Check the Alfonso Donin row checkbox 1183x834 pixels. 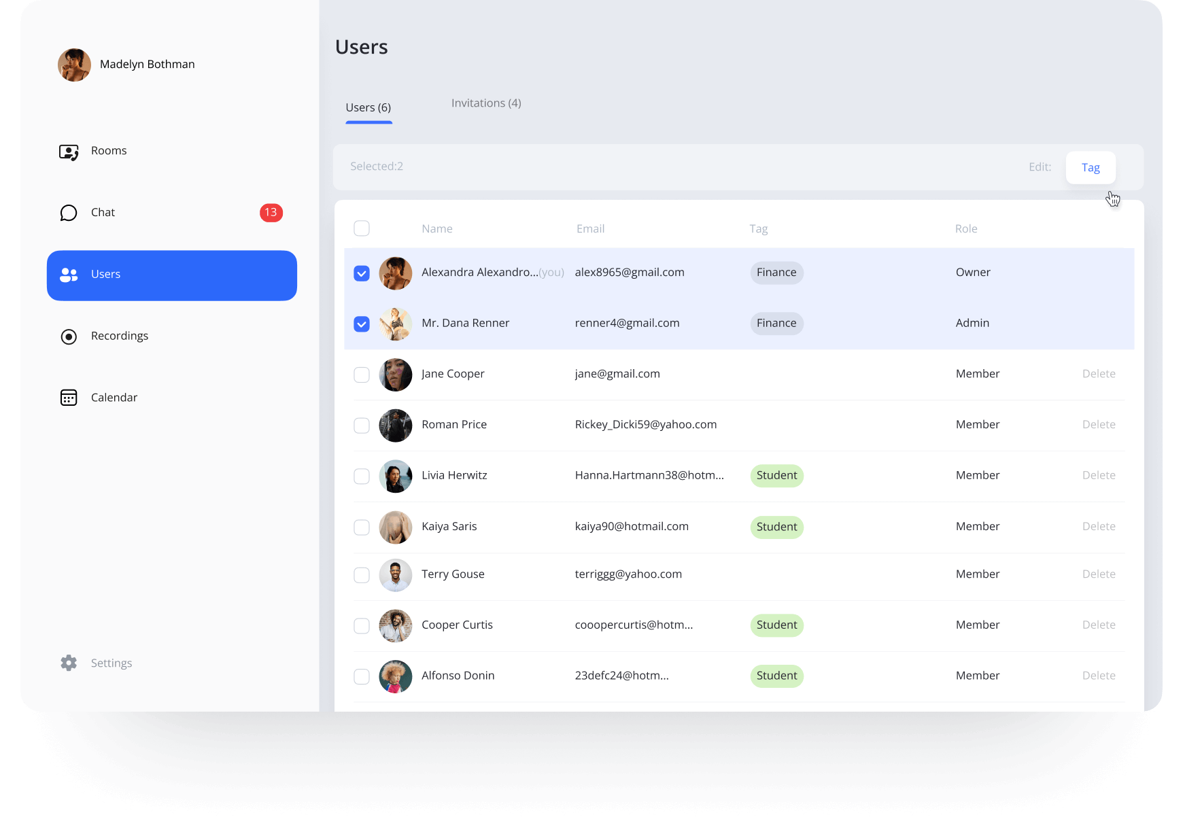(362, 677)
